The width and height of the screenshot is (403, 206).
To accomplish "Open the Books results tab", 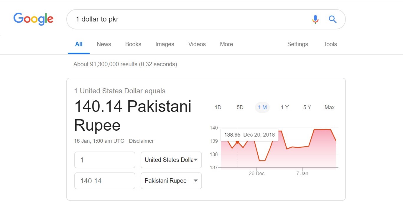I will coord(133,44).
